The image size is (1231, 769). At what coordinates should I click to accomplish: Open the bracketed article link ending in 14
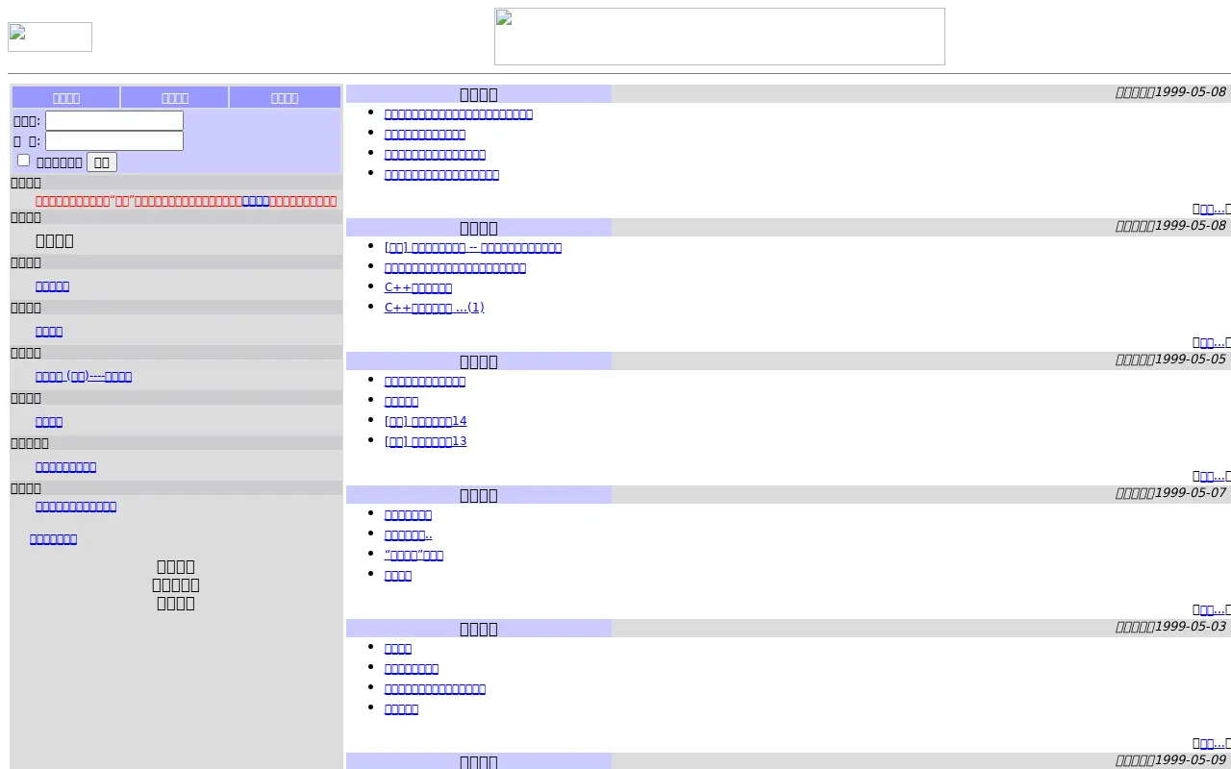click(x=426, y=421)
